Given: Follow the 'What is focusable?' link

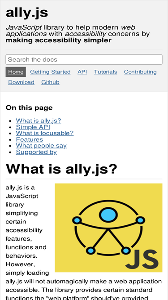Looking at the screenshot, I should 45,133.
